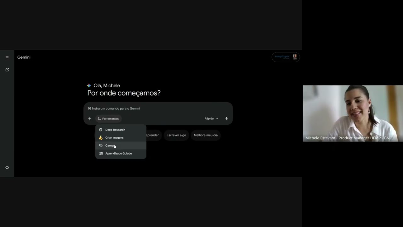Click the partially covered aprender suggestion chip
The height and width of the screenshot is (227, 403).
(153, 135)
